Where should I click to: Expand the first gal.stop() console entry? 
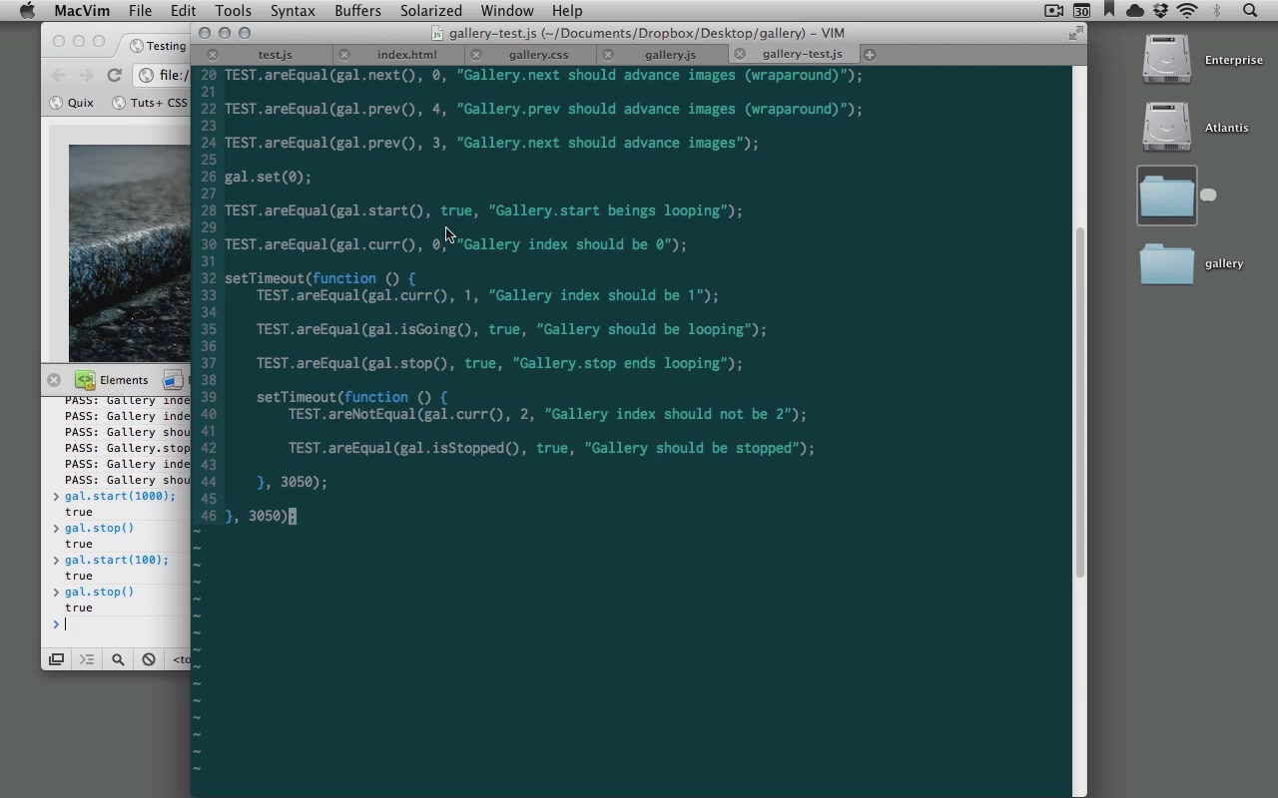pos(56,528)
